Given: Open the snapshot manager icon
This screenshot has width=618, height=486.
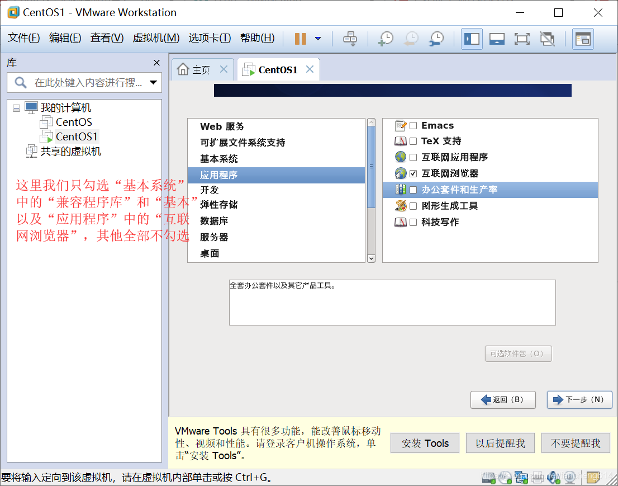Looking at the screenshot, I should point(437,39).
